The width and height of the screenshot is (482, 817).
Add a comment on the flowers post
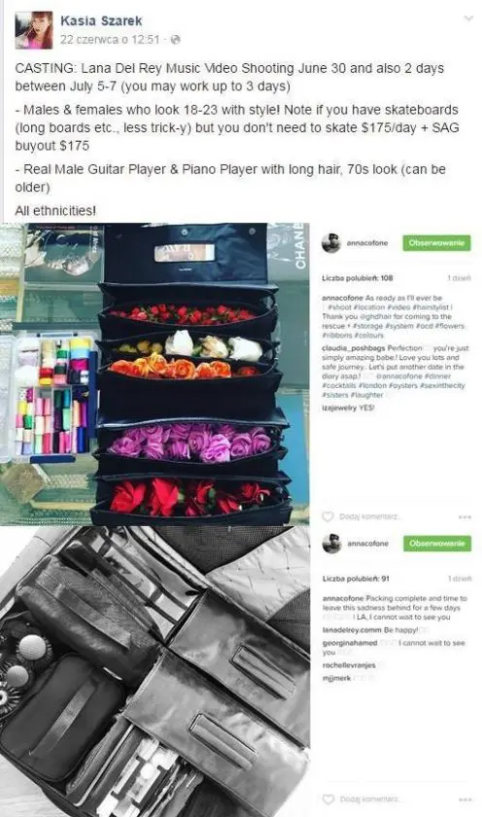coord(369,516)
